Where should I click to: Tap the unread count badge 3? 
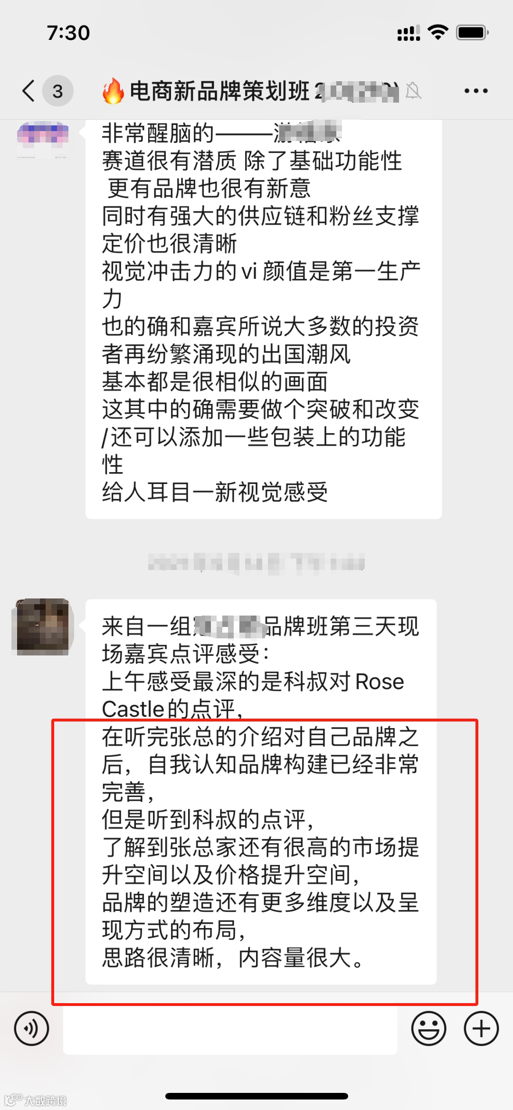[57, 91]
